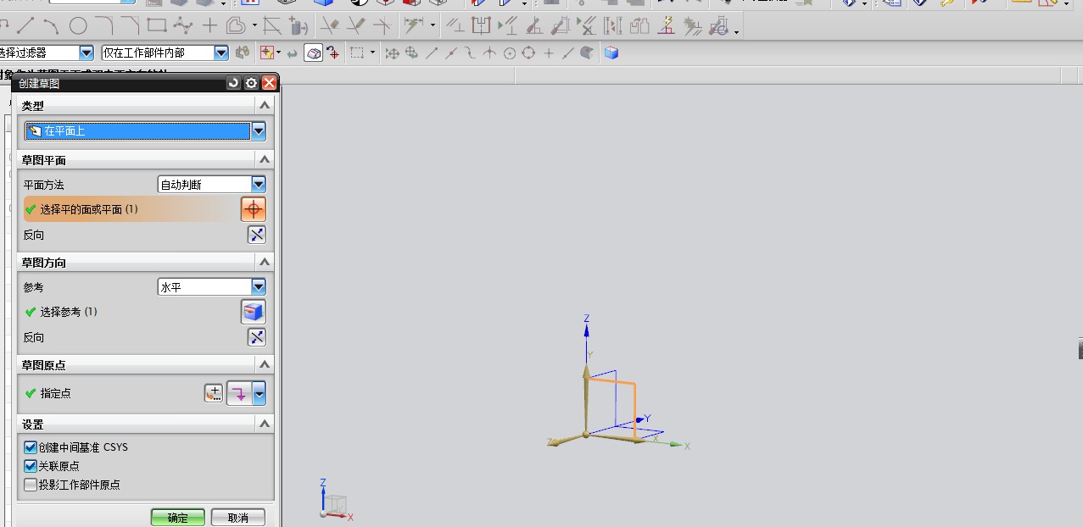Viewport: 1083px width, 527px height.
Task: Click the select planar face target icon
Action: [254, 209]
